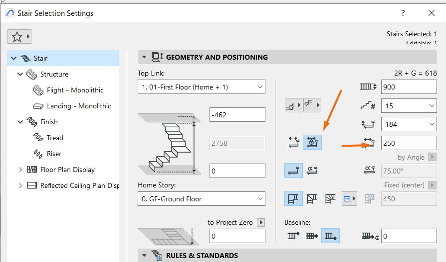The width and height of the screenshot is (446, 262).
Task: Select the center baseline icon
Action: click(312, 236)
